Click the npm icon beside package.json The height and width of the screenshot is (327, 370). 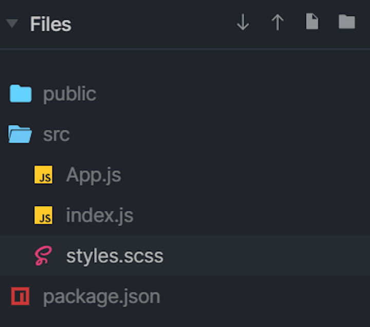(21, 296)
